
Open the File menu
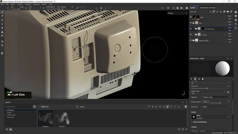coord(2,4)
